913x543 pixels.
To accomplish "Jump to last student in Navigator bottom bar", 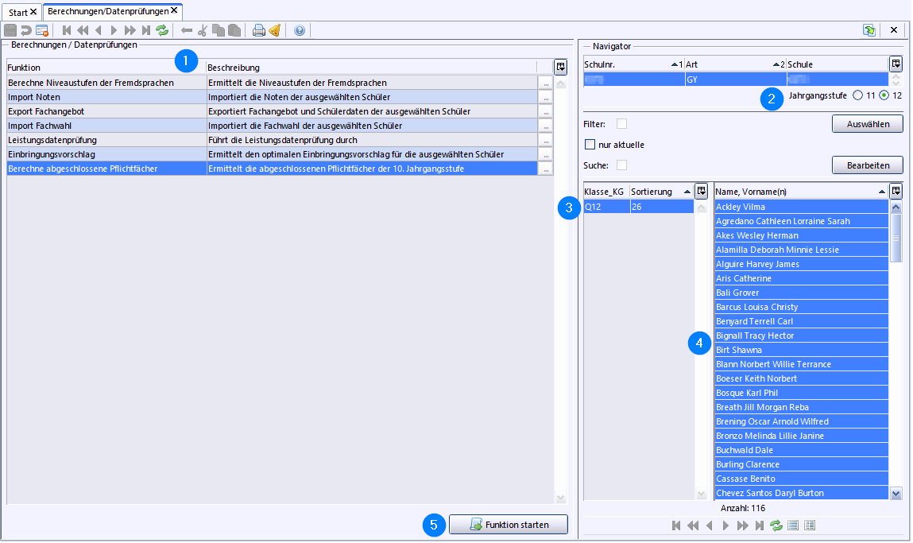I will tap(760, 526).
